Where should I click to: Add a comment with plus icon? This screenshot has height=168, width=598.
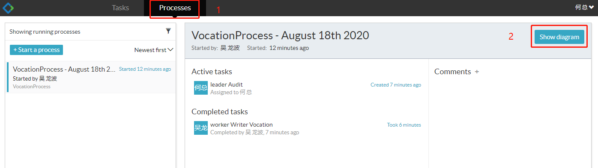tap(477, 72)
